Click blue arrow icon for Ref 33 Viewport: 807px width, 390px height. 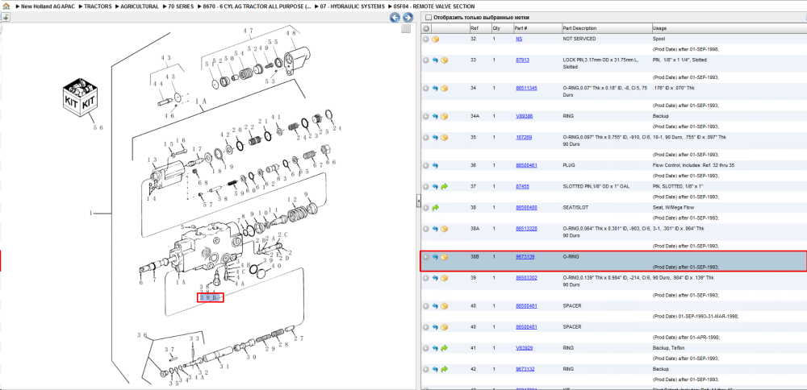(435, 60)
